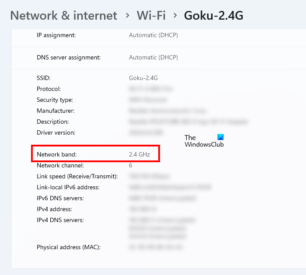Click the Network band label
Screen dimensions: 306x275
click(x=56, y=154)
